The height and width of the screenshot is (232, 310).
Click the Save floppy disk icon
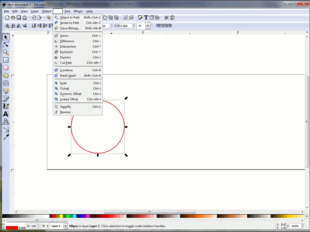(x=19, y=17)
